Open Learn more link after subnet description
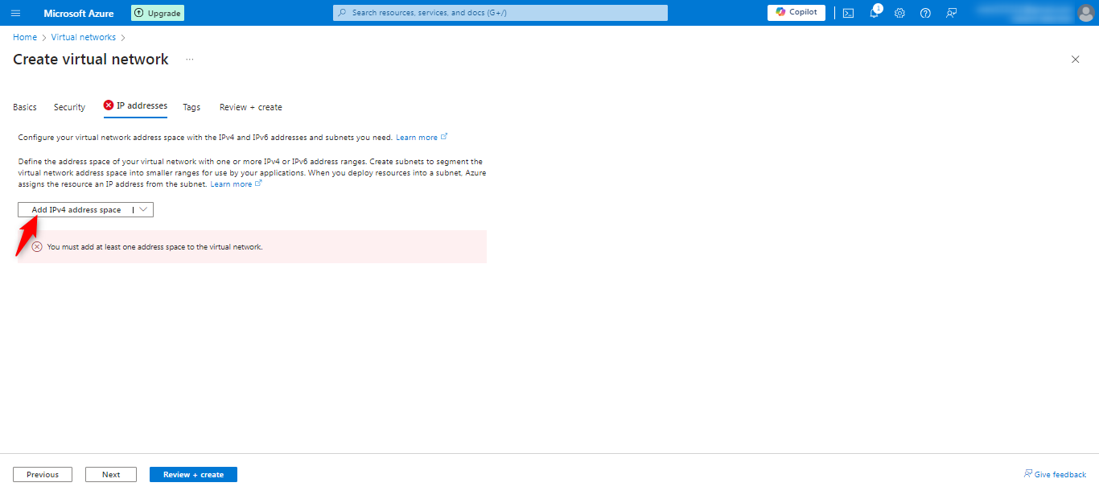The image size is (1099, 495). coord(236,184)
